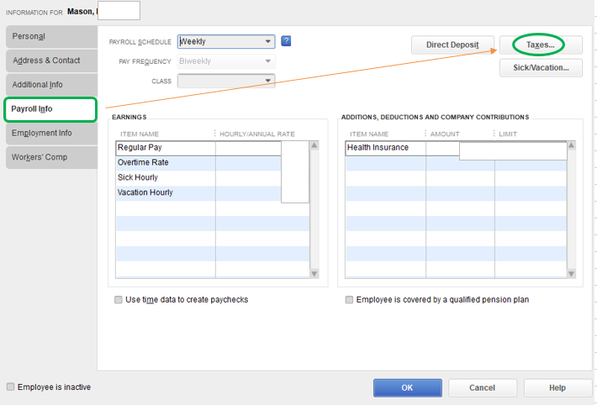597x405 pixels.
Task: Click the Cancel button
Action: pos(483,388)
